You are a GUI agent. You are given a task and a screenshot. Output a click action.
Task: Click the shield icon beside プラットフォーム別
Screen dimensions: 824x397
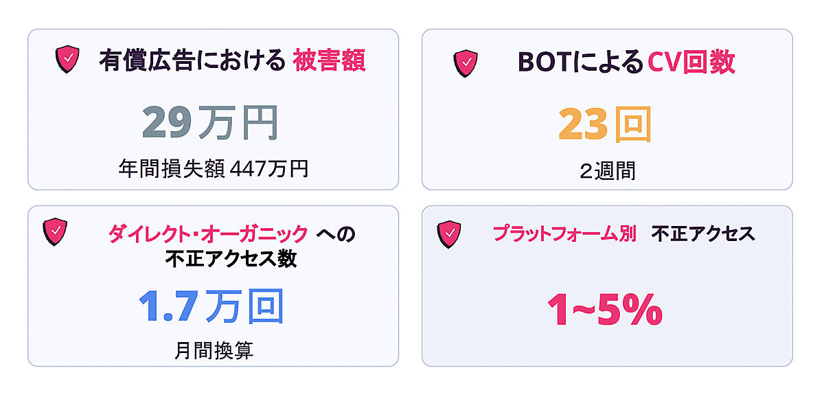449,234
